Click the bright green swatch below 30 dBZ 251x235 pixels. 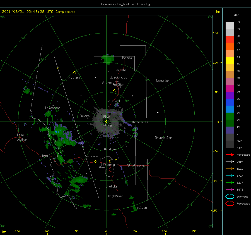(x=230, y=116)
